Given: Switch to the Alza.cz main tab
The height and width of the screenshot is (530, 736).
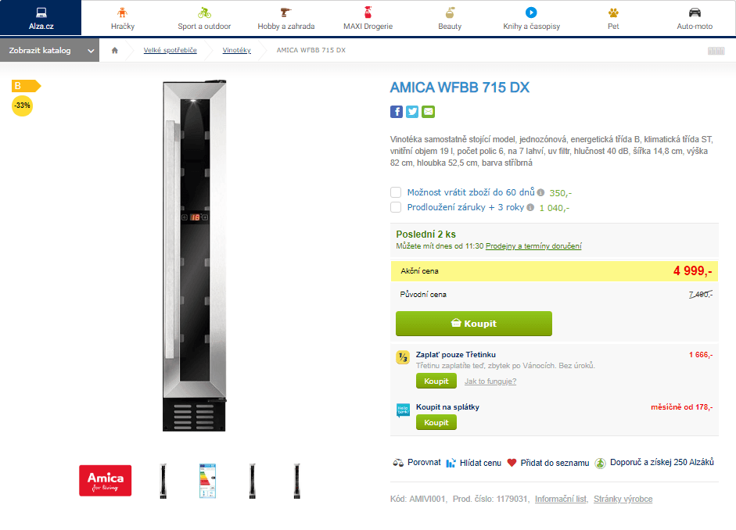Looking at the screenshot, I should [41, 18].
